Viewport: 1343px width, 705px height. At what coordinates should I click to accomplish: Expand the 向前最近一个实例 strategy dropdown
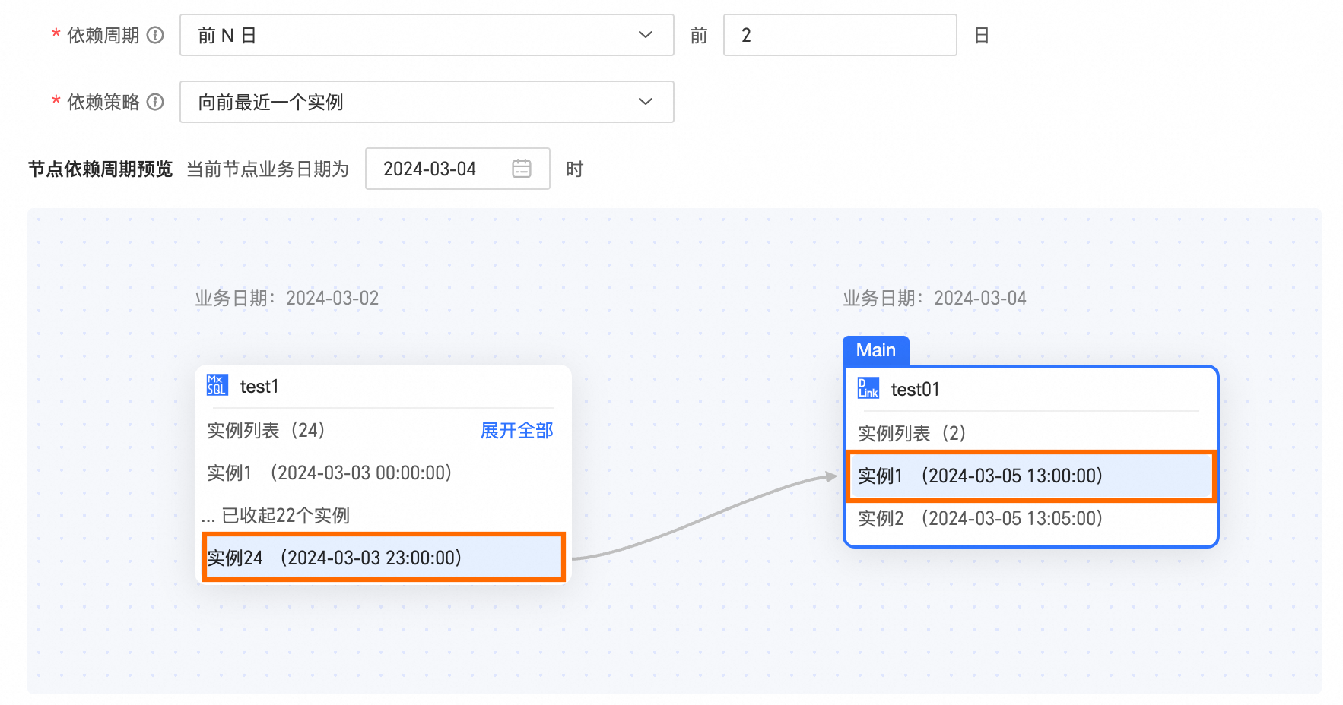pyautogui.click(x=411, y=102)
